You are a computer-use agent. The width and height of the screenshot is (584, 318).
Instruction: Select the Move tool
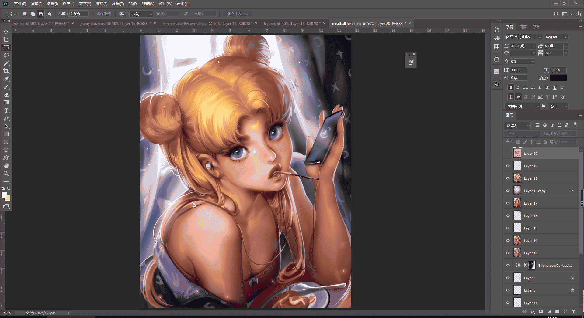[6, 32]
